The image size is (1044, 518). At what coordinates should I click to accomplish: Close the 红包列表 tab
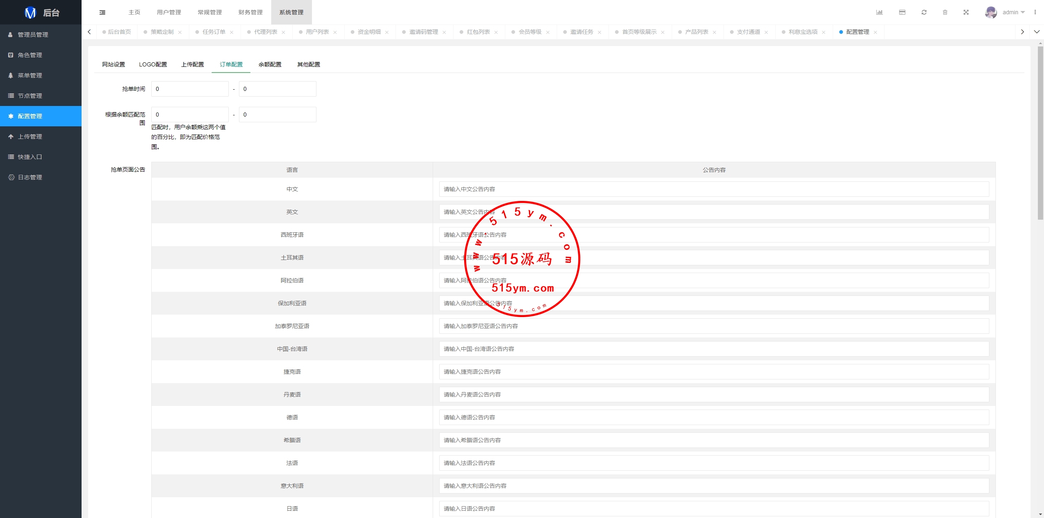coord(496,32)
